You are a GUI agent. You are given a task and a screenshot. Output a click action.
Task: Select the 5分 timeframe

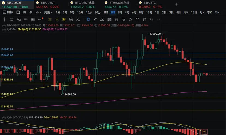72,12
